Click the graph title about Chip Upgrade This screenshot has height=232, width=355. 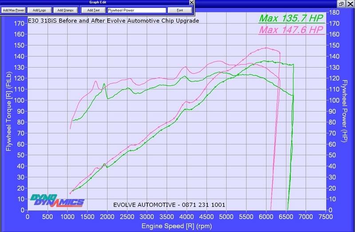click(113, 20)
